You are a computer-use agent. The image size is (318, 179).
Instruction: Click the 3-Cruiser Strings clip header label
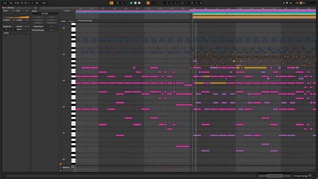pos(85,21)
